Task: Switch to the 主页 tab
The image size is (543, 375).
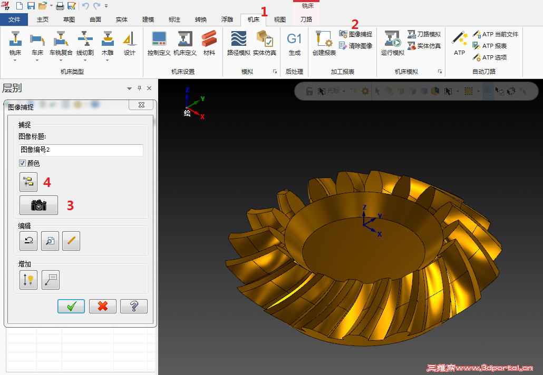Action: (x=43, y=19)
